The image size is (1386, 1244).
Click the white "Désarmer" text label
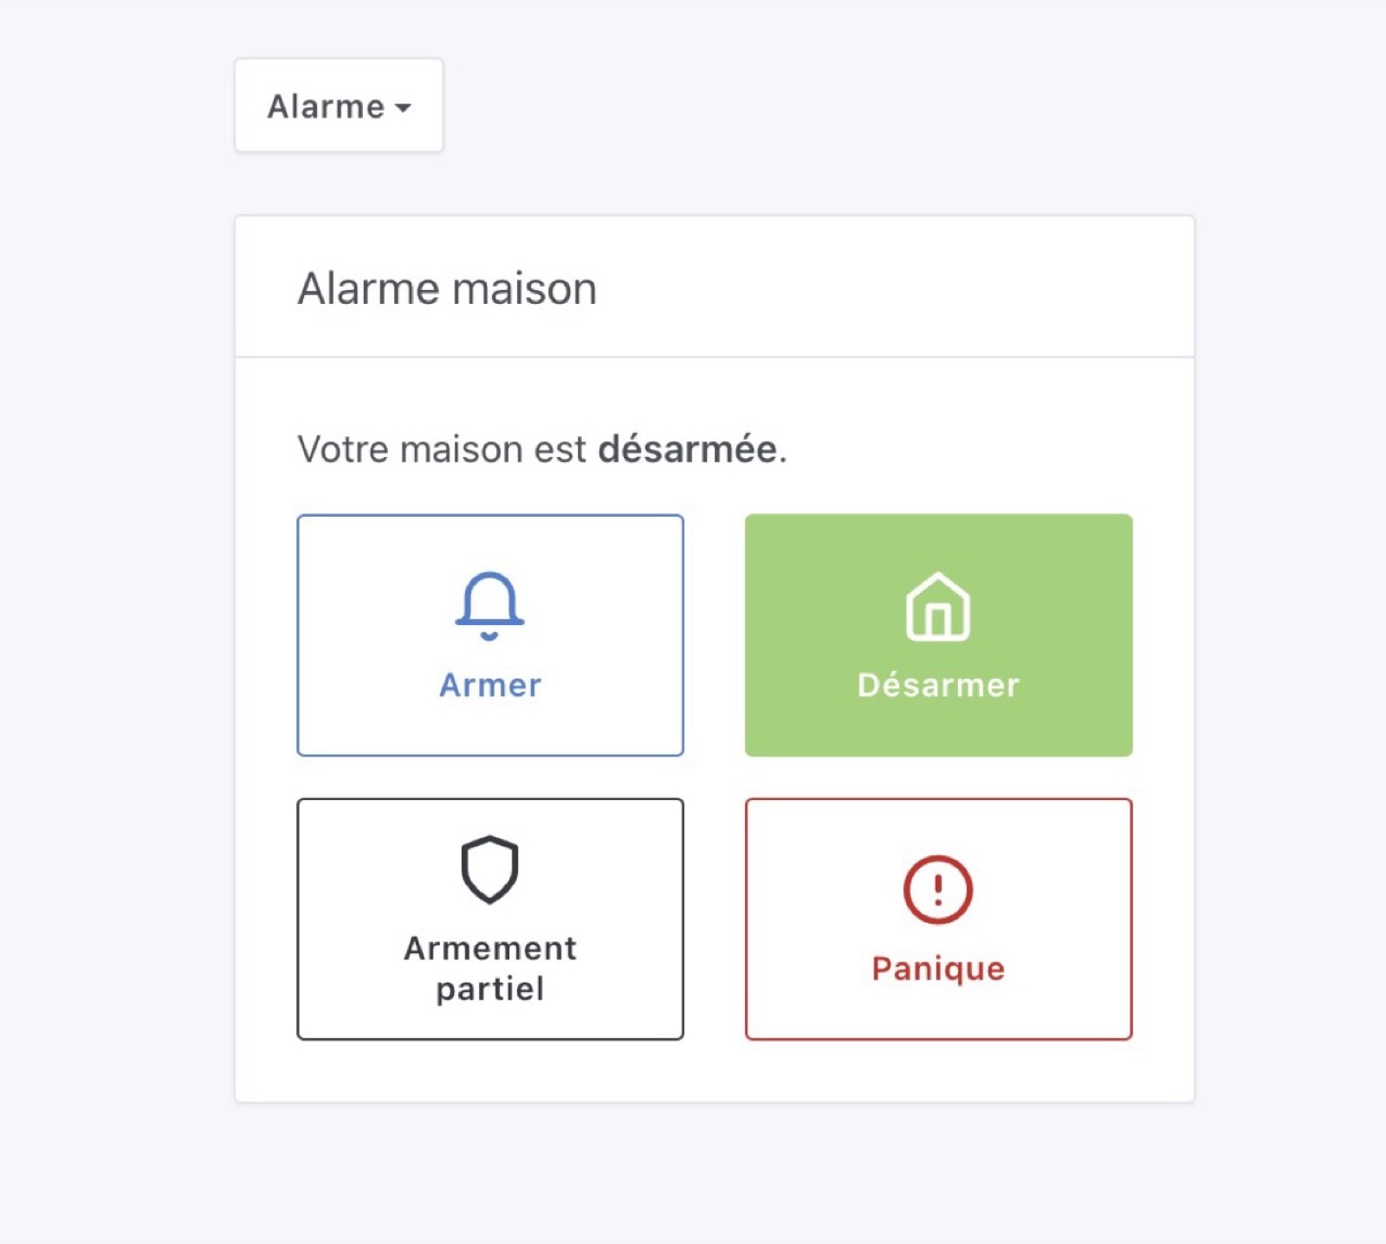click(x=937, y=685)
